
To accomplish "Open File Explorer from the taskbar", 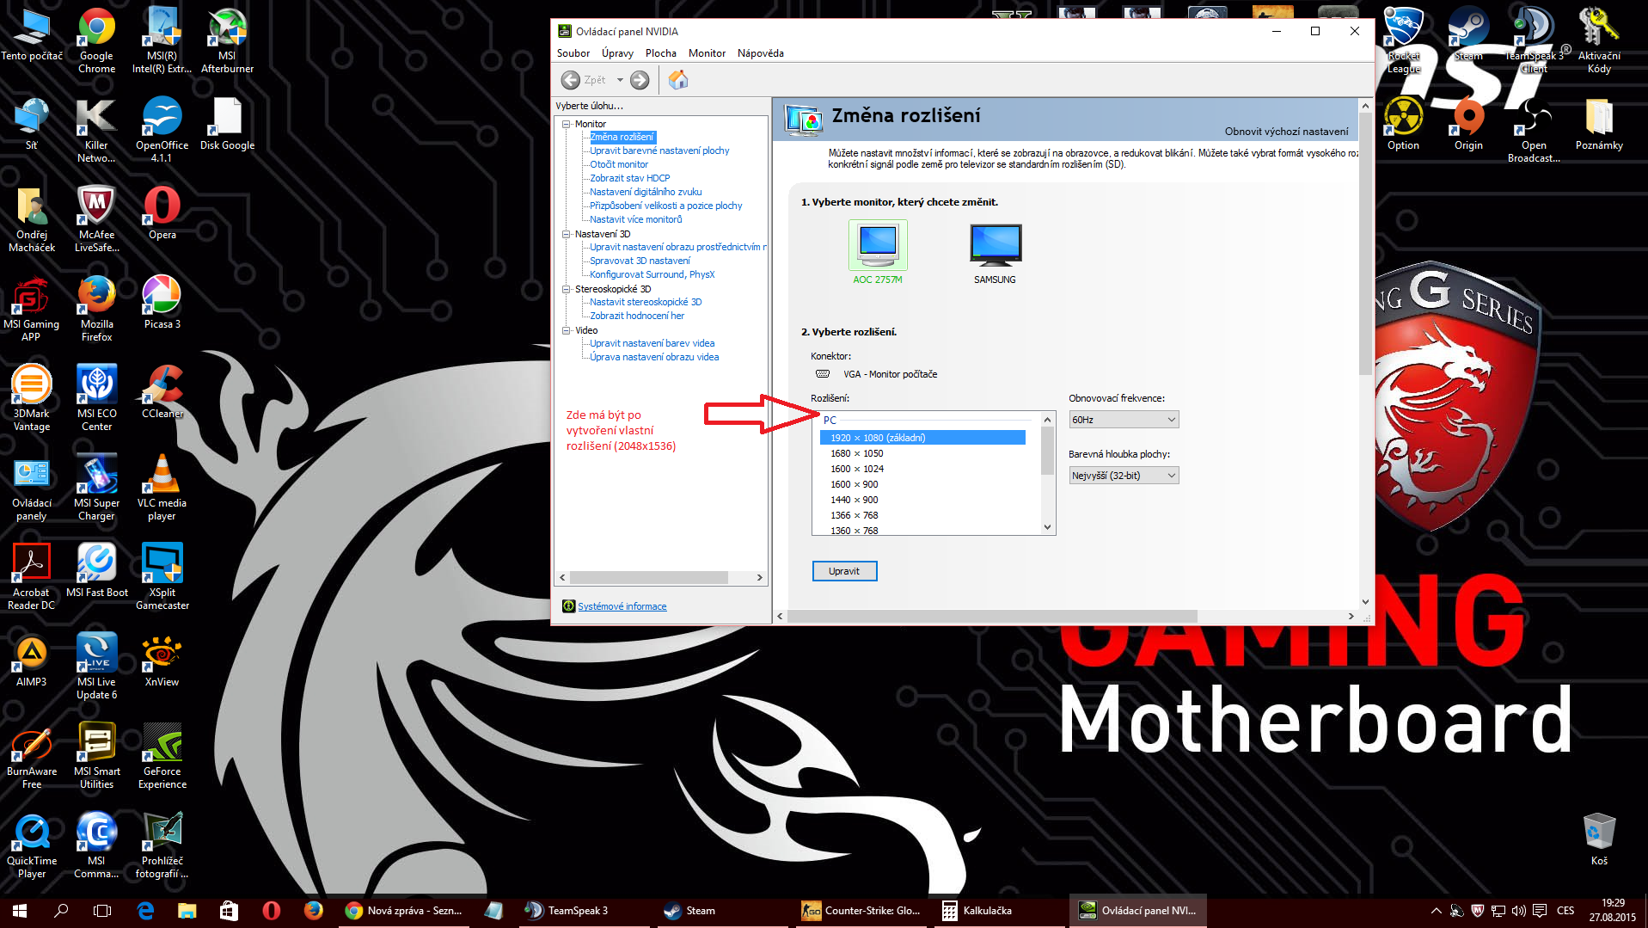I will click(187, 910).
